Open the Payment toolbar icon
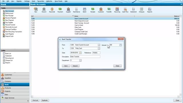 tap(60, 10)
